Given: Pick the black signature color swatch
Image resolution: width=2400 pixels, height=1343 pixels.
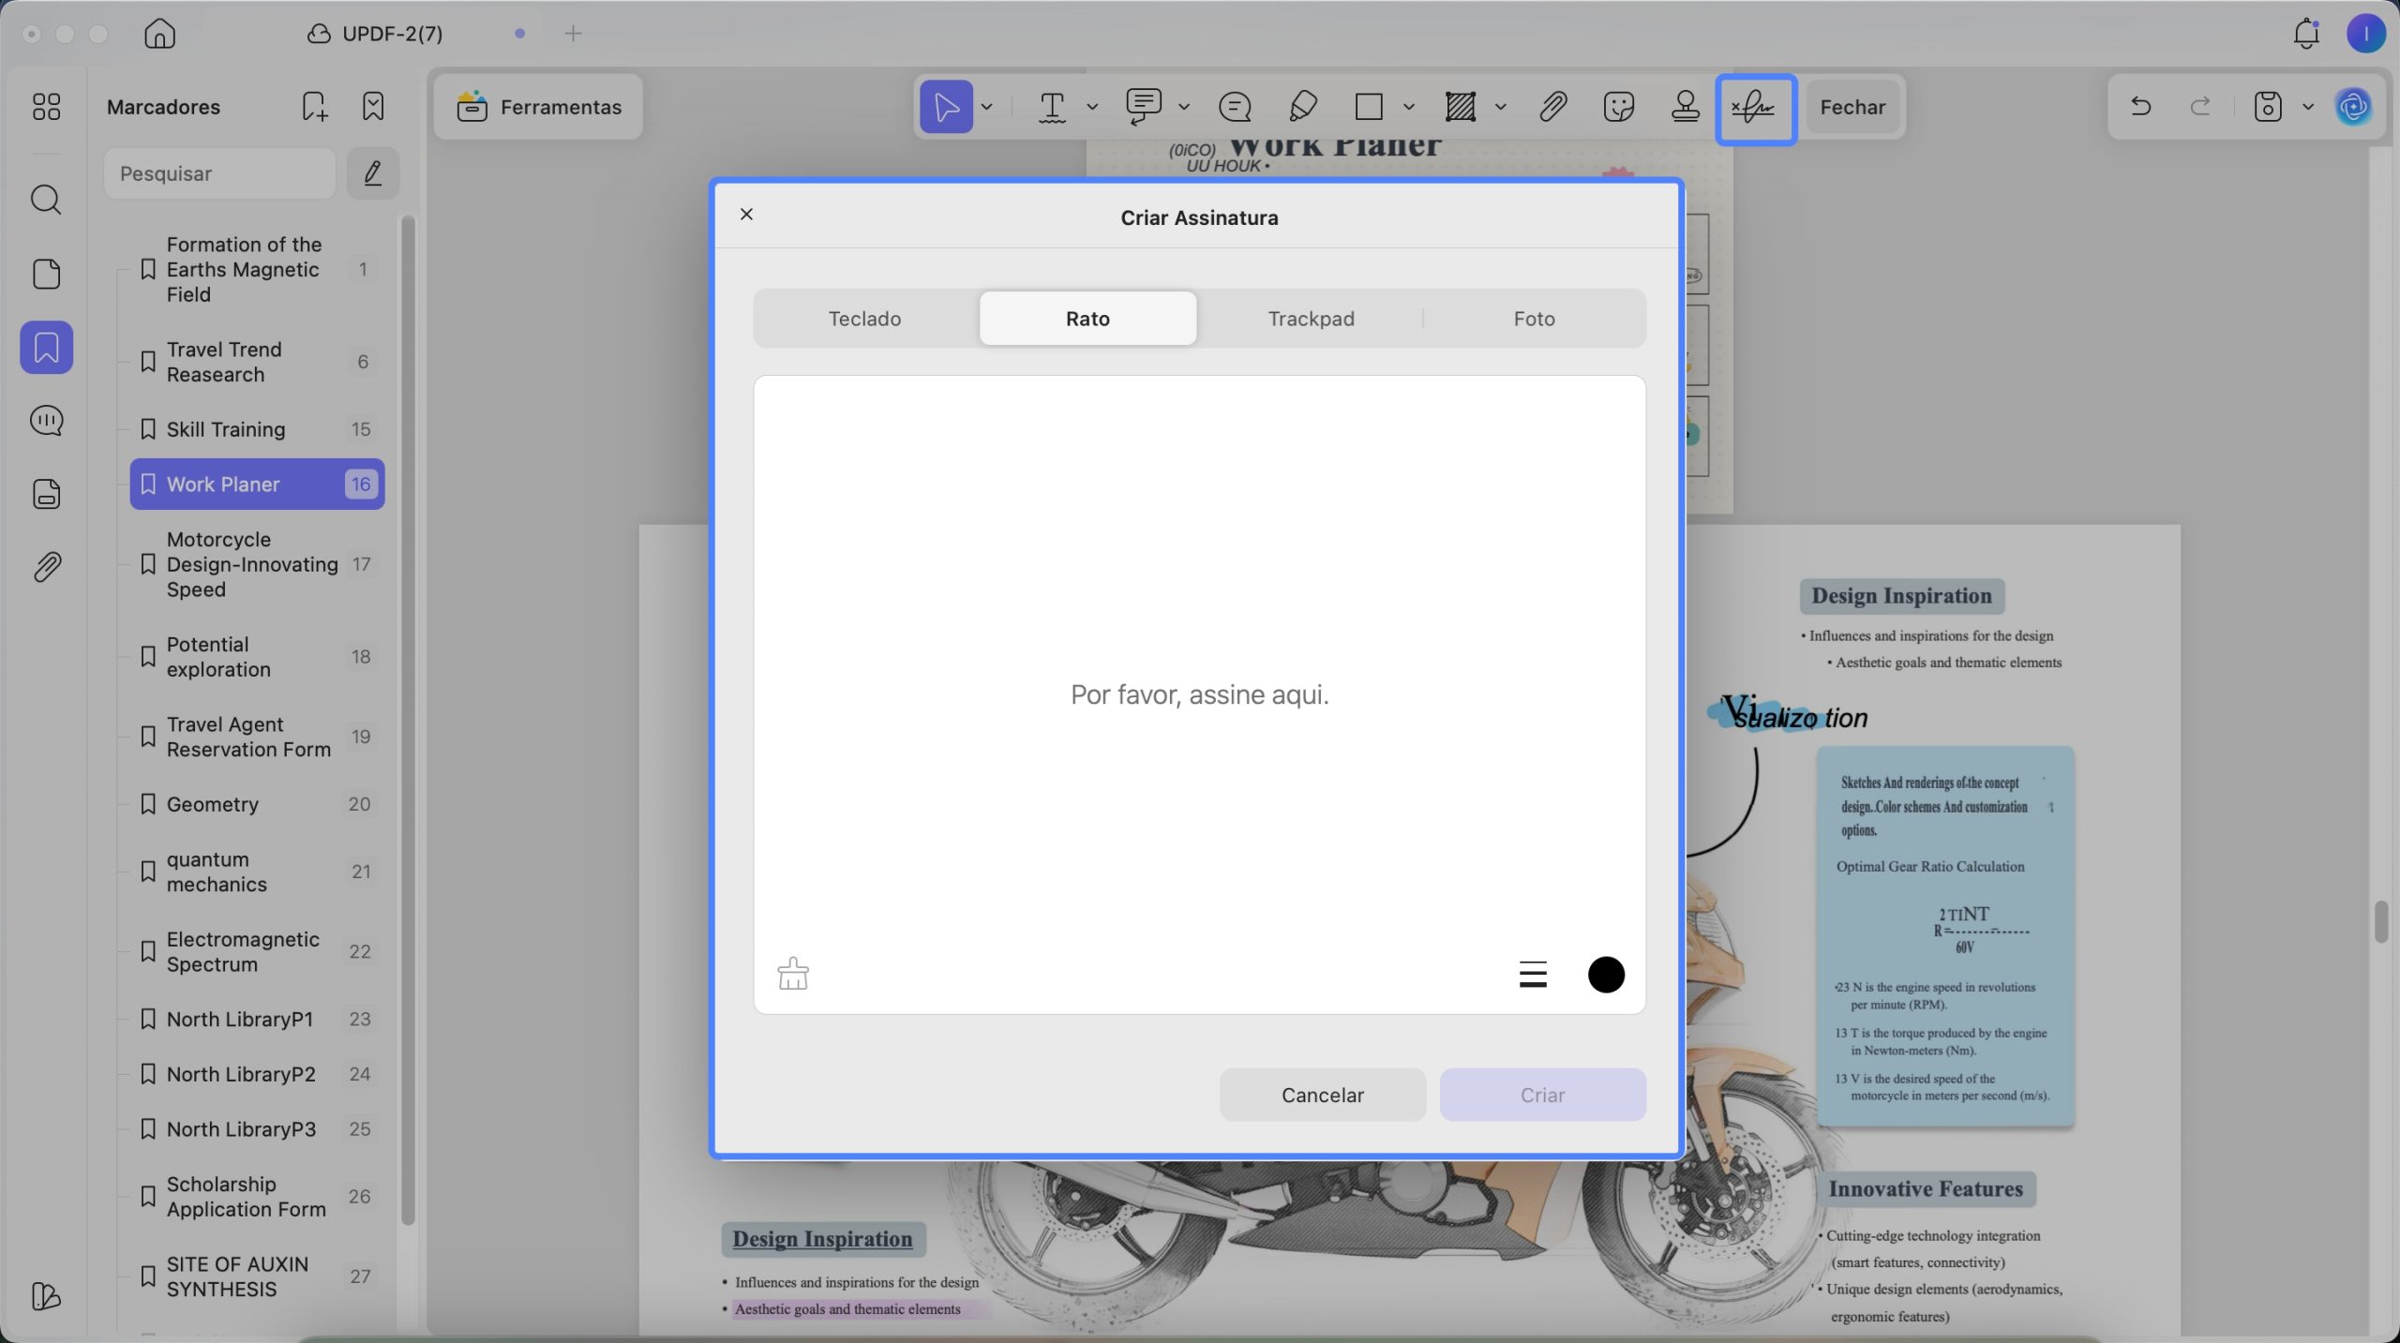Looking at the screenshot, I should click(1606, 975).
